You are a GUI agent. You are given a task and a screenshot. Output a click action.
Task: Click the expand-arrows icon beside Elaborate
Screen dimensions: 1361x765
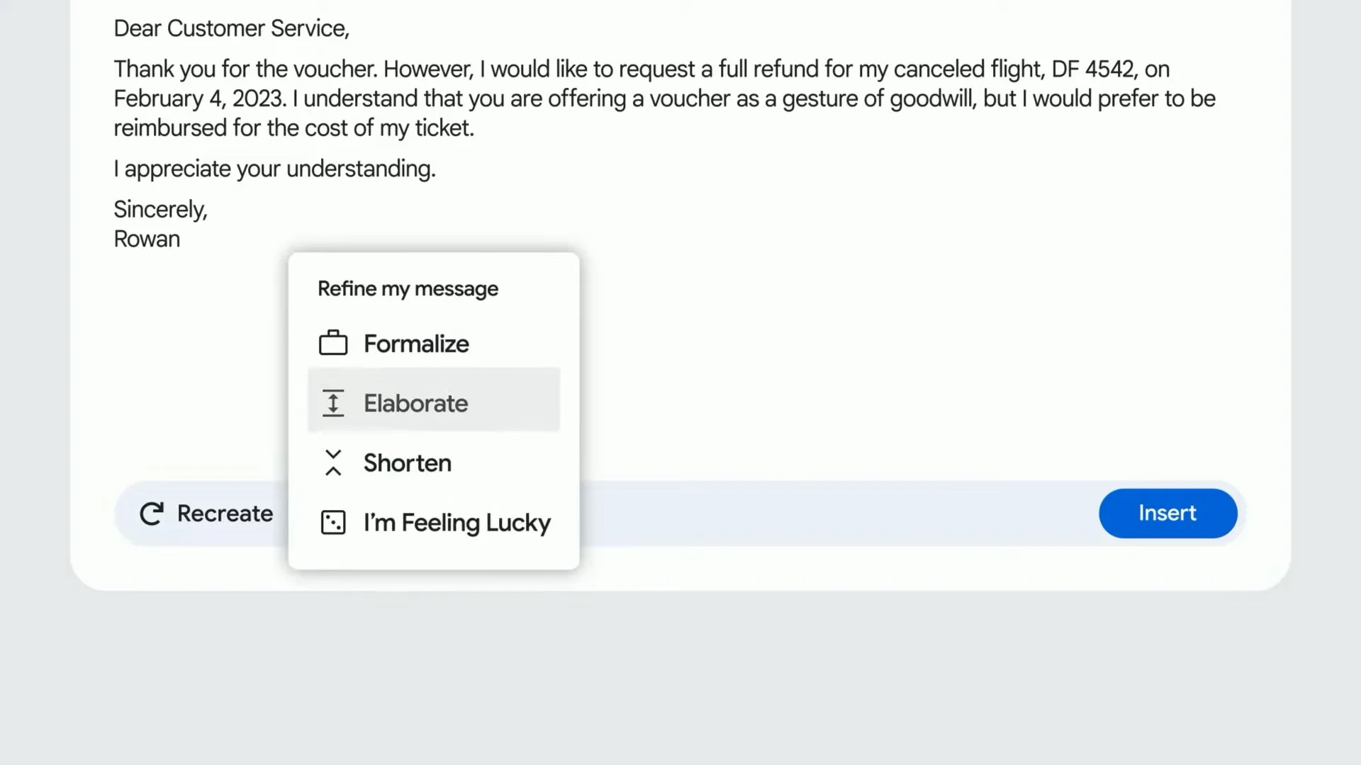click(x=332, y=403)
